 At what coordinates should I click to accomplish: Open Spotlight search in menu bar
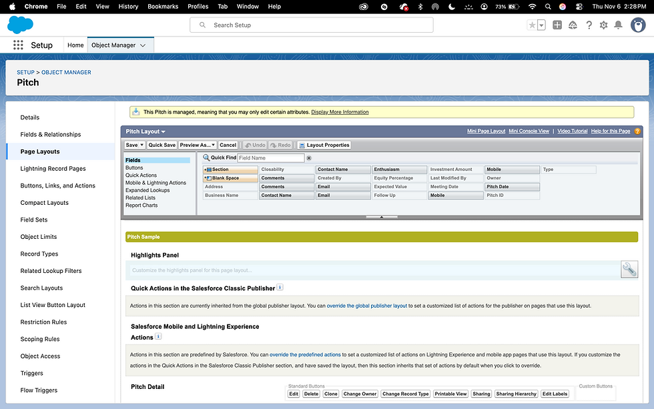548,7
